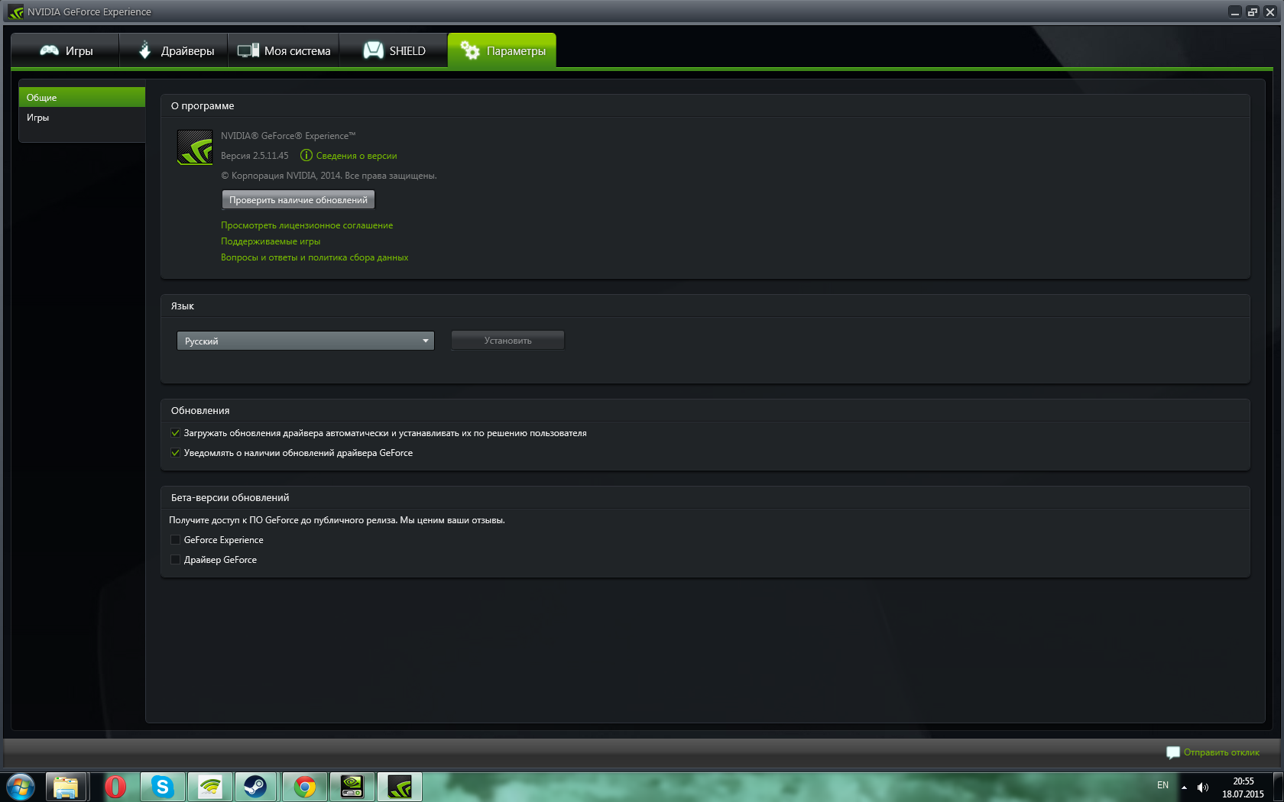The image size is (1284, 802).
Task: Open Skype from the taskbar
Action: point(163,787)
